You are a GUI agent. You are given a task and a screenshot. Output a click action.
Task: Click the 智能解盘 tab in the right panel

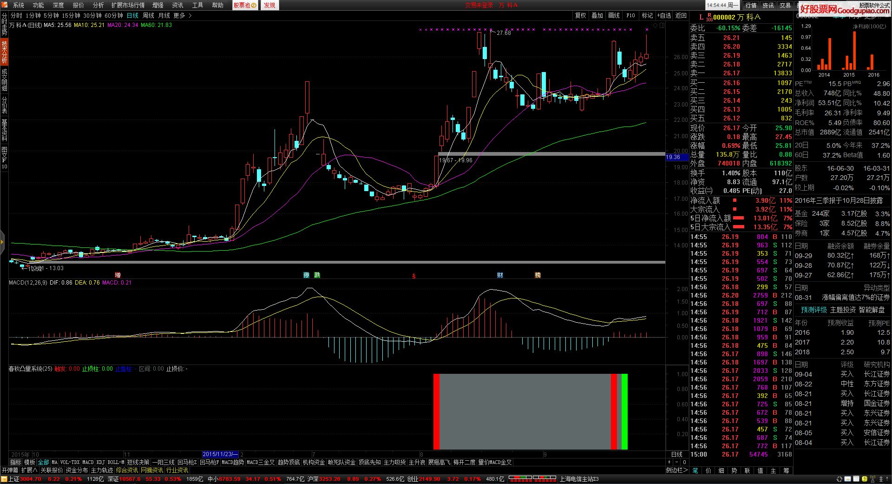872,310
